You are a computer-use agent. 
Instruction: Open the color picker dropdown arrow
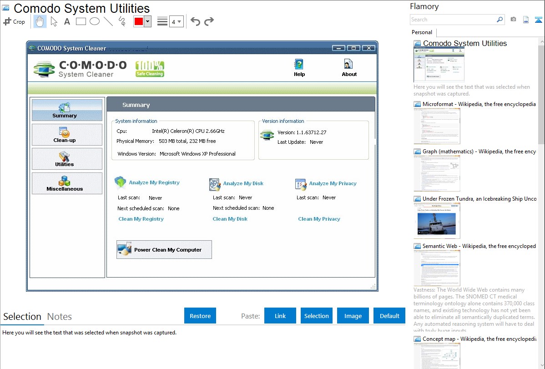point(148,21)
